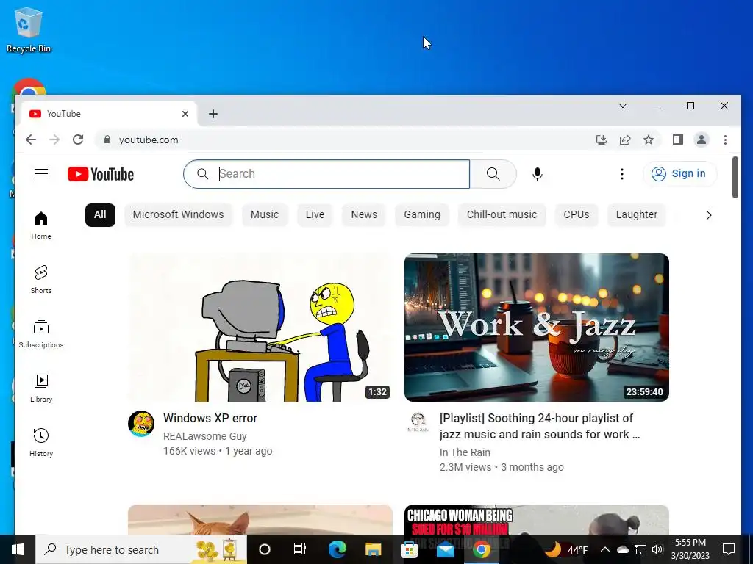Open In The Rain channel name

tap(465, 452)
